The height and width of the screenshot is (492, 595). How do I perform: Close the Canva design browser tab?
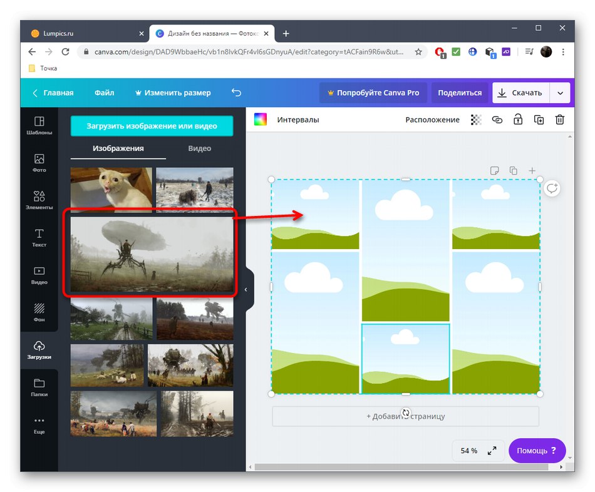[x=266, y=33]
